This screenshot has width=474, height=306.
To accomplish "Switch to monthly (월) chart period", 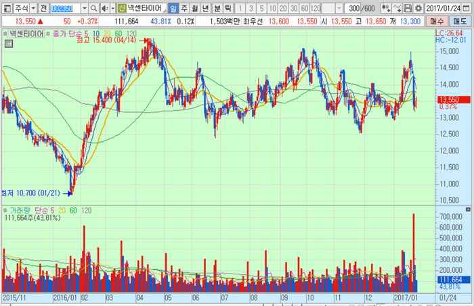I will coord(195,9).
